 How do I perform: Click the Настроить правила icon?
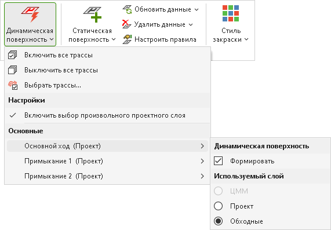click(127, 39)
